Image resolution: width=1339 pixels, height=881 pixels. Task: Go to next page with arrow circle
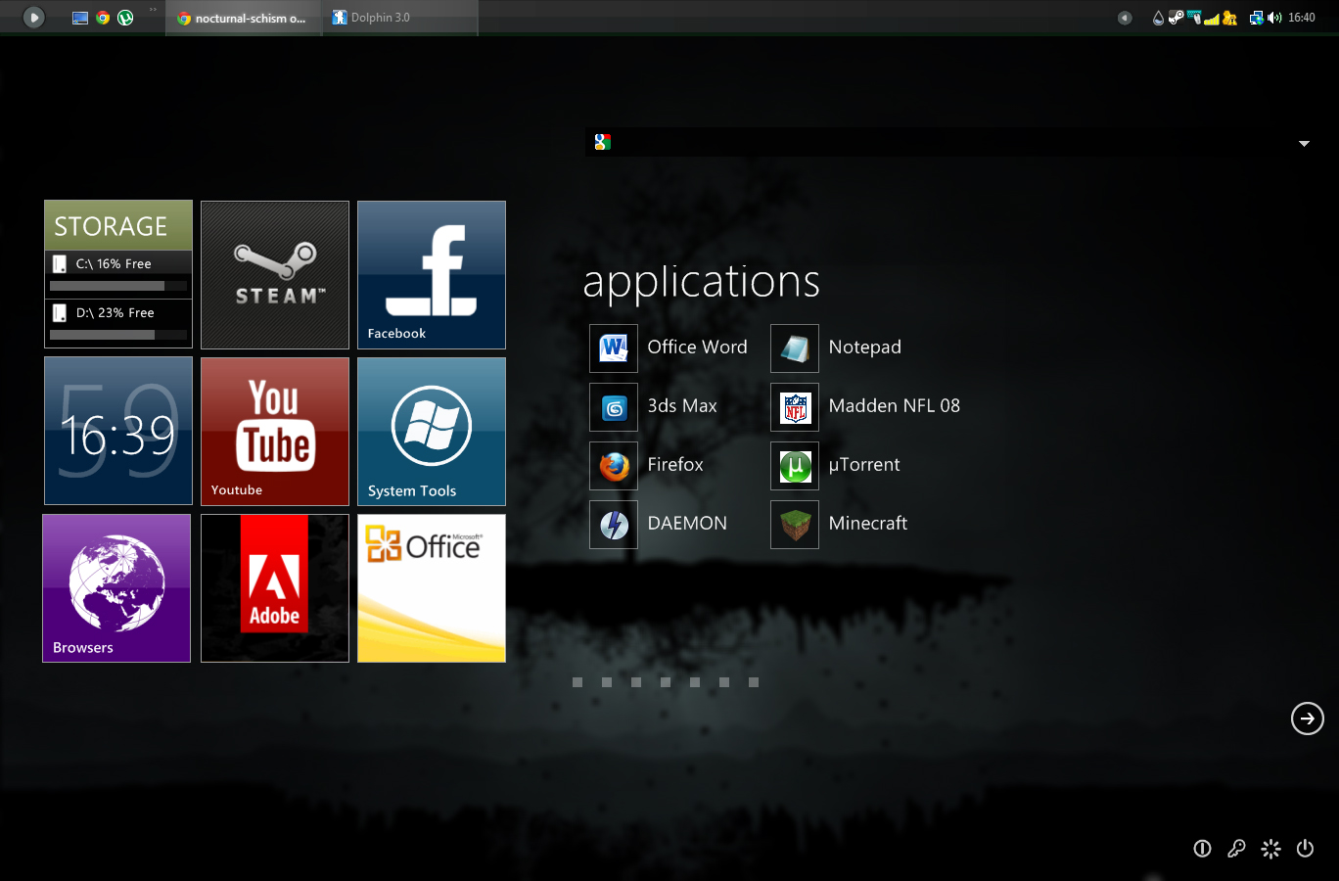click(1308, 719)
